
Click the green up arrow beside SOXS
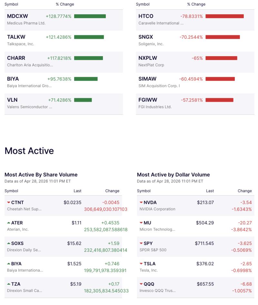pos(8,243)
